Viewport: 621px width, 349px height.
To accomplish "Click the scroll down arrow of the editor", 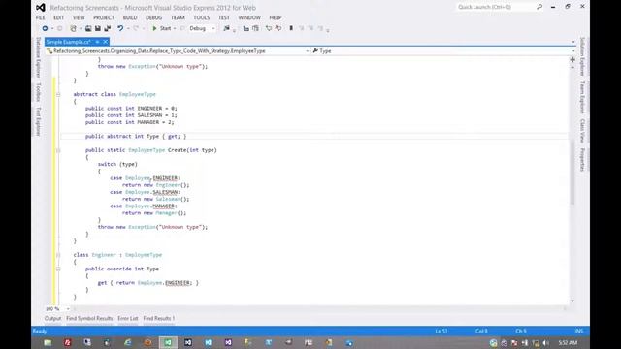I will pyautogui.click(x=572, y=301).
